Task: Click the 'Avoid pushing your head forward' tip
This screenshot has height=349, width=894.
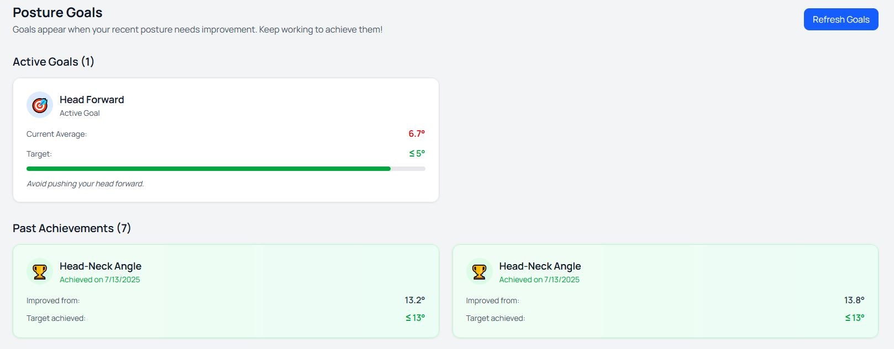Action: [x=85, y=184]
